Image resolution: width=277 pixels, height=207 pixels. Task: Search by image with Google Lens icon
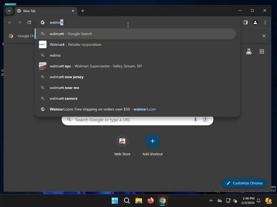pyautogui.click(x=205, y=120)
